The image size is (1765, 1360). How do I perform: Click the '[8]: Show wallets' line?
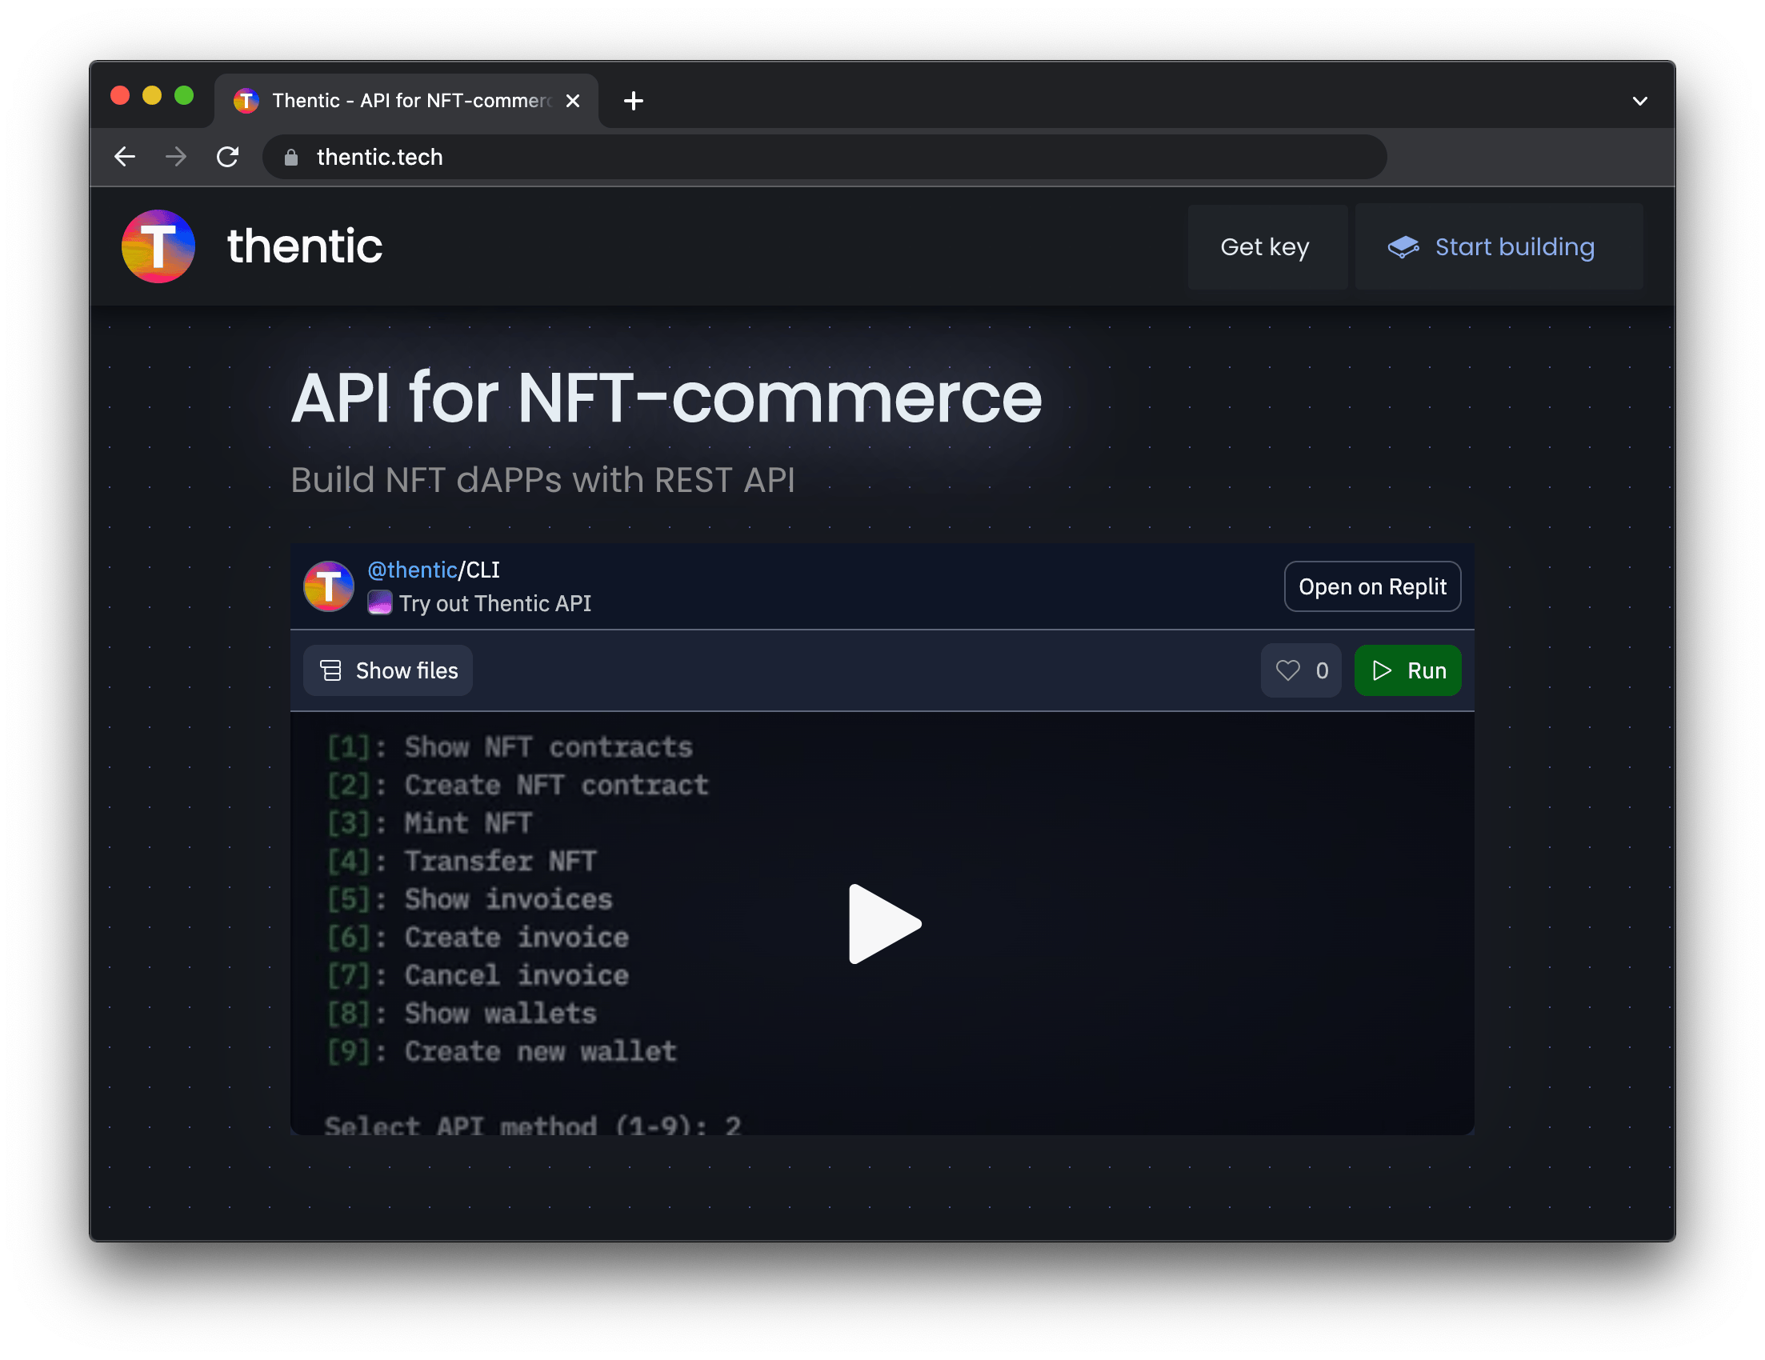[462, 1014]
